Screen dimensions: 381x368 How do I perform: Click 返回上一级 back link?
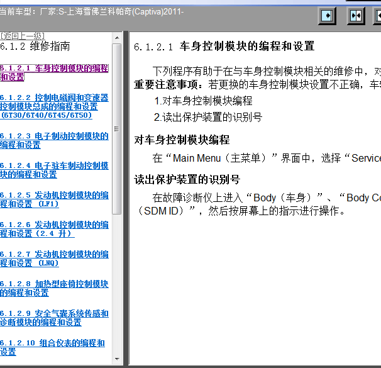[23, 36]
